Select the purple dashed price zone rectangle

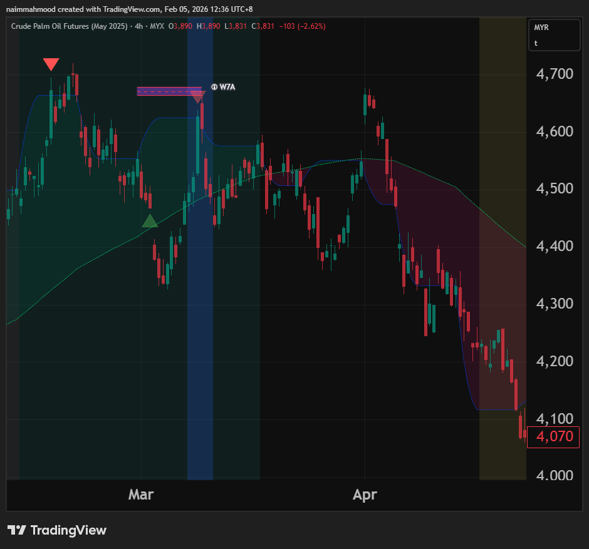(168, 91)
